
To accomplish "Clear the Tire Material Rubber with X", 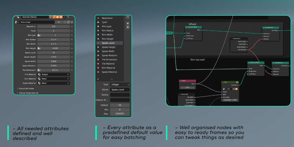I will point(68,74).
